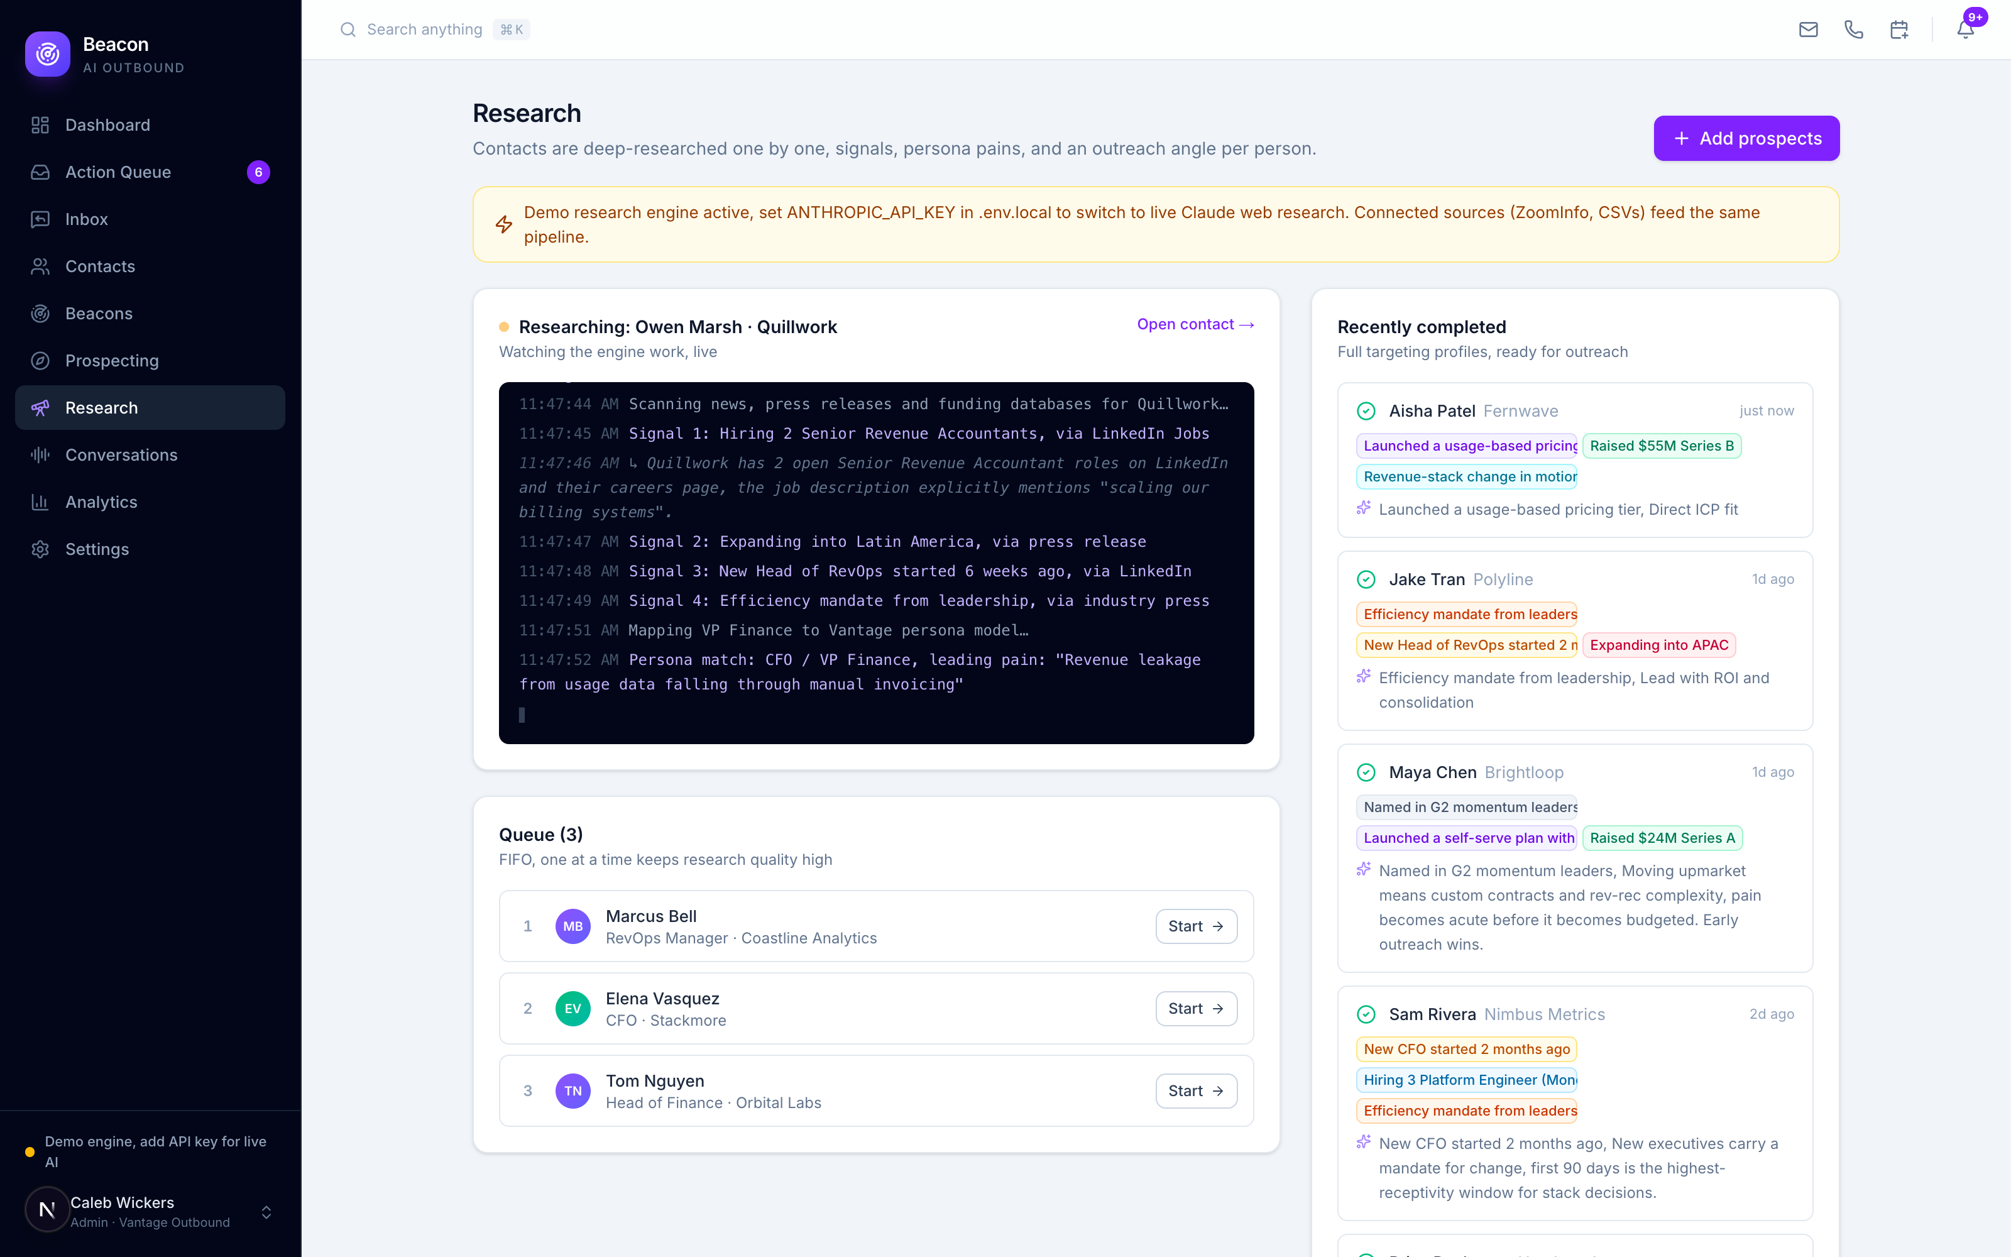Click the Launched a self-serve plan tag

point(1467,838)
